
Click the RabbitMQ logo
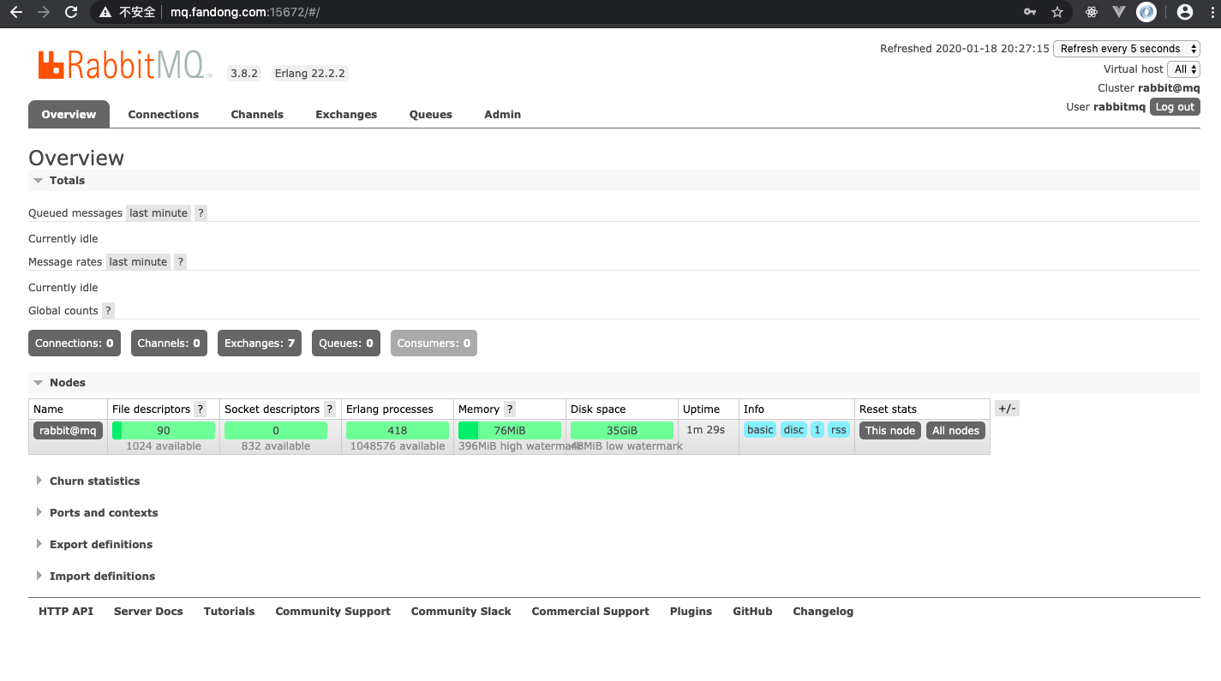coord(125,65)
